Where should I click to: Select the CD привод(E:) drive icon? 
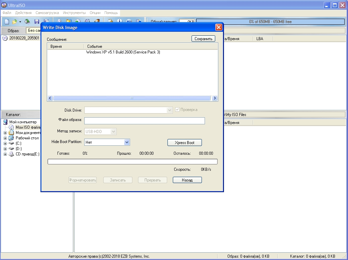(11, 154)
